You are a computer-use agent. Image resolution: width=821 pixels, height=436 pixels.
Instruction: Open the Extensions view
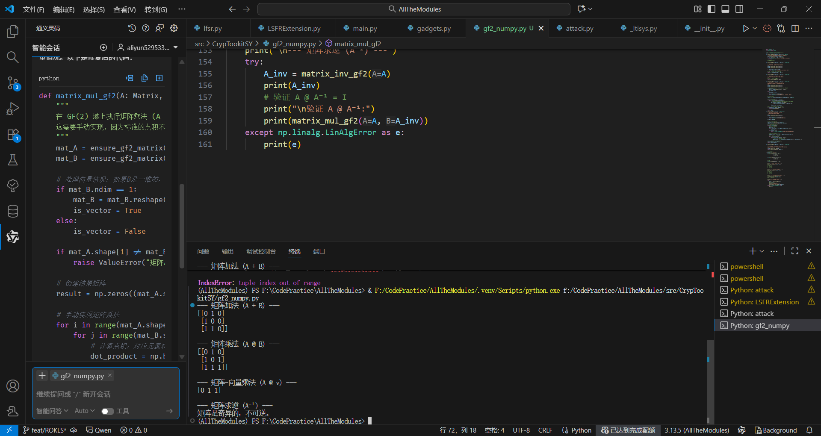tap(13, 135)
